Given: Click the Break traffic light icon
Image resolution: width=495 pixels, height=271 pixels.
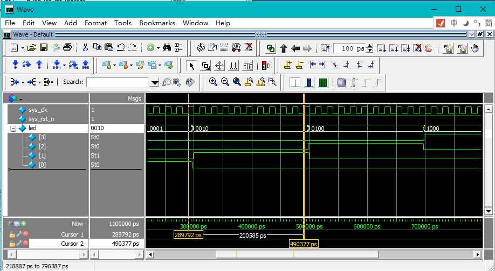Looking at the screenshot, I should tap(265, 66).
